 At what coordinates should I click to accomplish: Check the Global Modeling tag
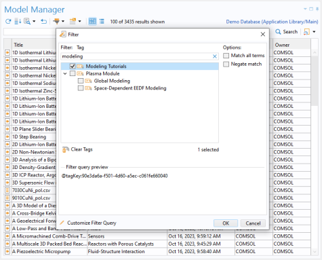81,81
